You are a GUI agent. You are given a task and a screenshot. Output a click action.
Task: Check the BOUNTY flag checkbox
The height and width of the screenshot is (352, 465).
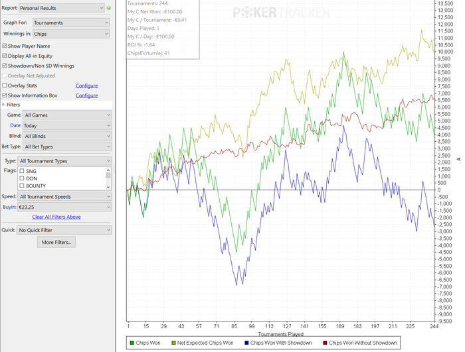22,186
